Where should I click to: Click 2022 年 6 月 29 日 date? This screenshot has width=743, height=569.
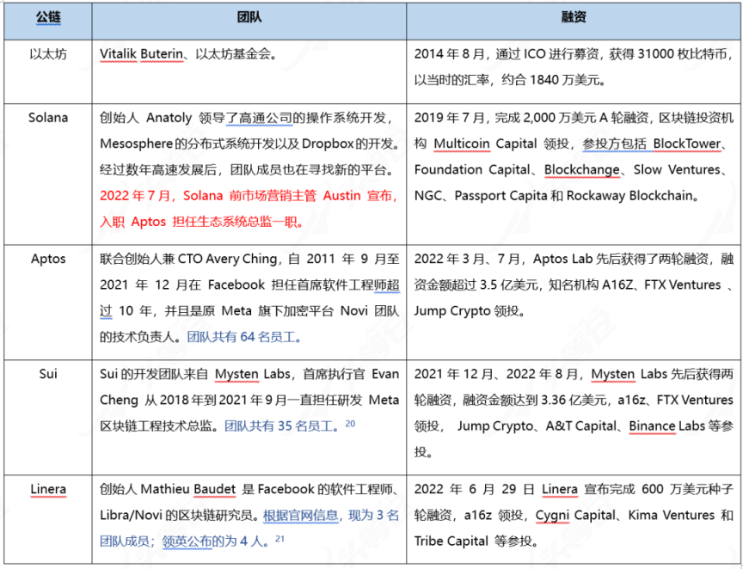(x=475, y=489)
